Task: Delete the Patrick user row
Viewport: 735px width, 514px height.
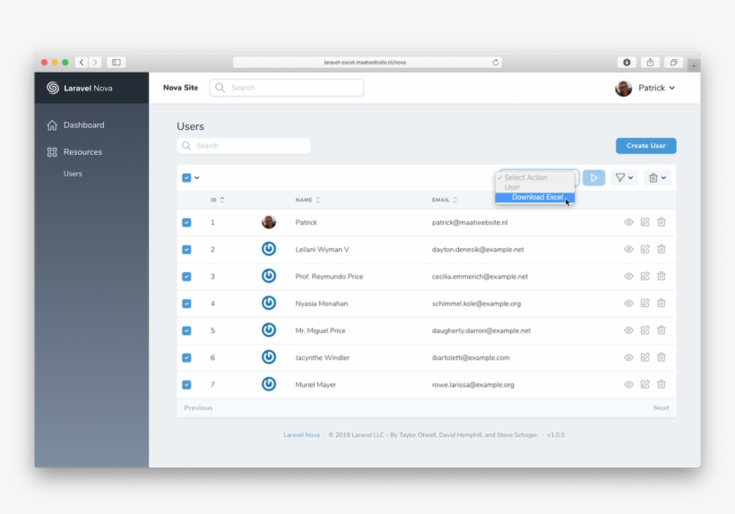Action: tap(661, 222)
